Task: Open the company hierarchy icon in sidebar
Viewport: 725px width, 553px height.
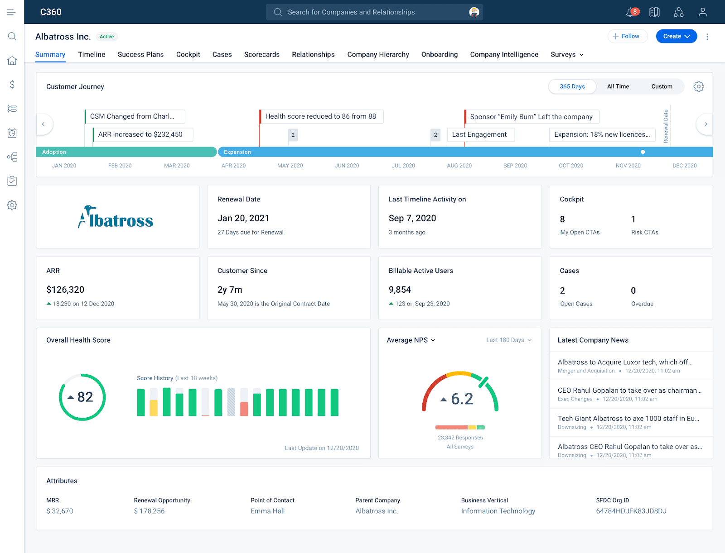Action: click(x=12, y=157)
